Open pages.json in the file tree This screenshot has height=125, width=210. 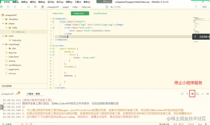pyautogui.click(x=14, y=69)
